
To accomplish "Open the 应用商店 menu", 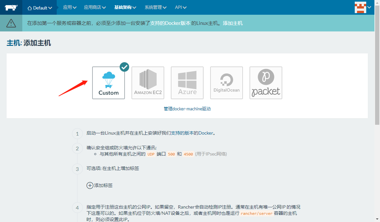I will click(95, 8).
